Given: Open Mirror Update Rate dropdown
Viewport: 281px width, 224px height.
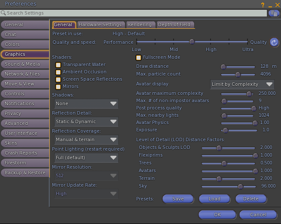Looking at the screenshot, I should 86,194.
